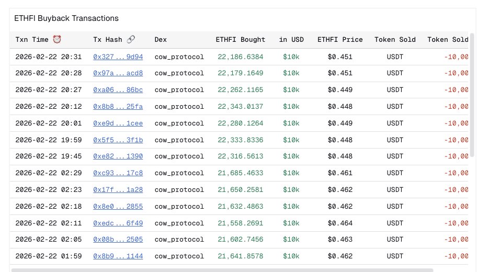Click the horizontal scrollbar below the table
Image resolution: width=489 pixels, height=272 pixels.
click(x=222, y=270)
